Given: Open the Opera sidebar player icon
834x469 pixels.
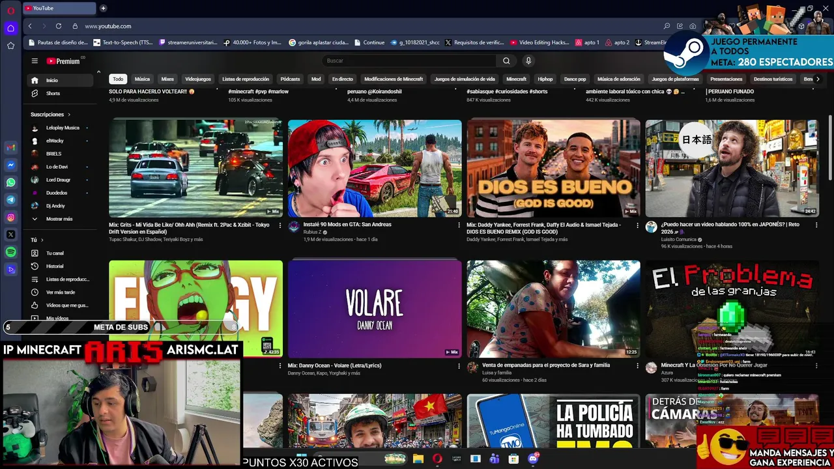Looking at the screenshot, I should [11, 269].
